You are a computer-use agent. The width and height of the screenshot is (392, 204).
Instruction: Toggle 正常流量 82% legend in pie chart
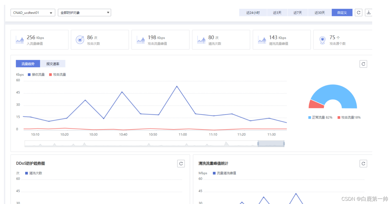[320, 118]
